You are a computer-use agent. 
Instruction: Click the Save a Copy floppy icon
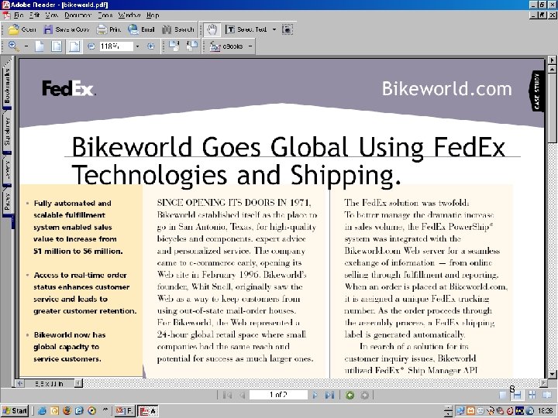48,29
